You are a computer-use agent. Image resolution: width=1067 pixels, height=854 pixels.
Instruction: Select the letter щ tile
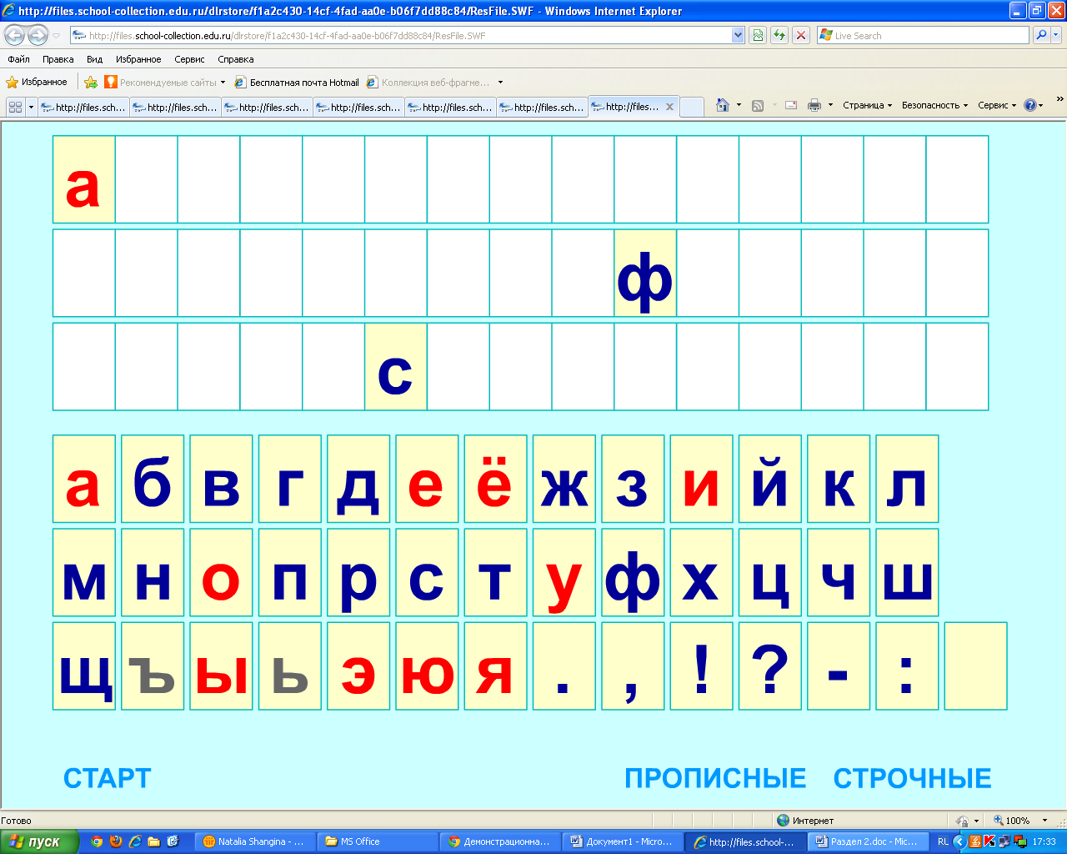pyautogui.click(x=84, y=666)
